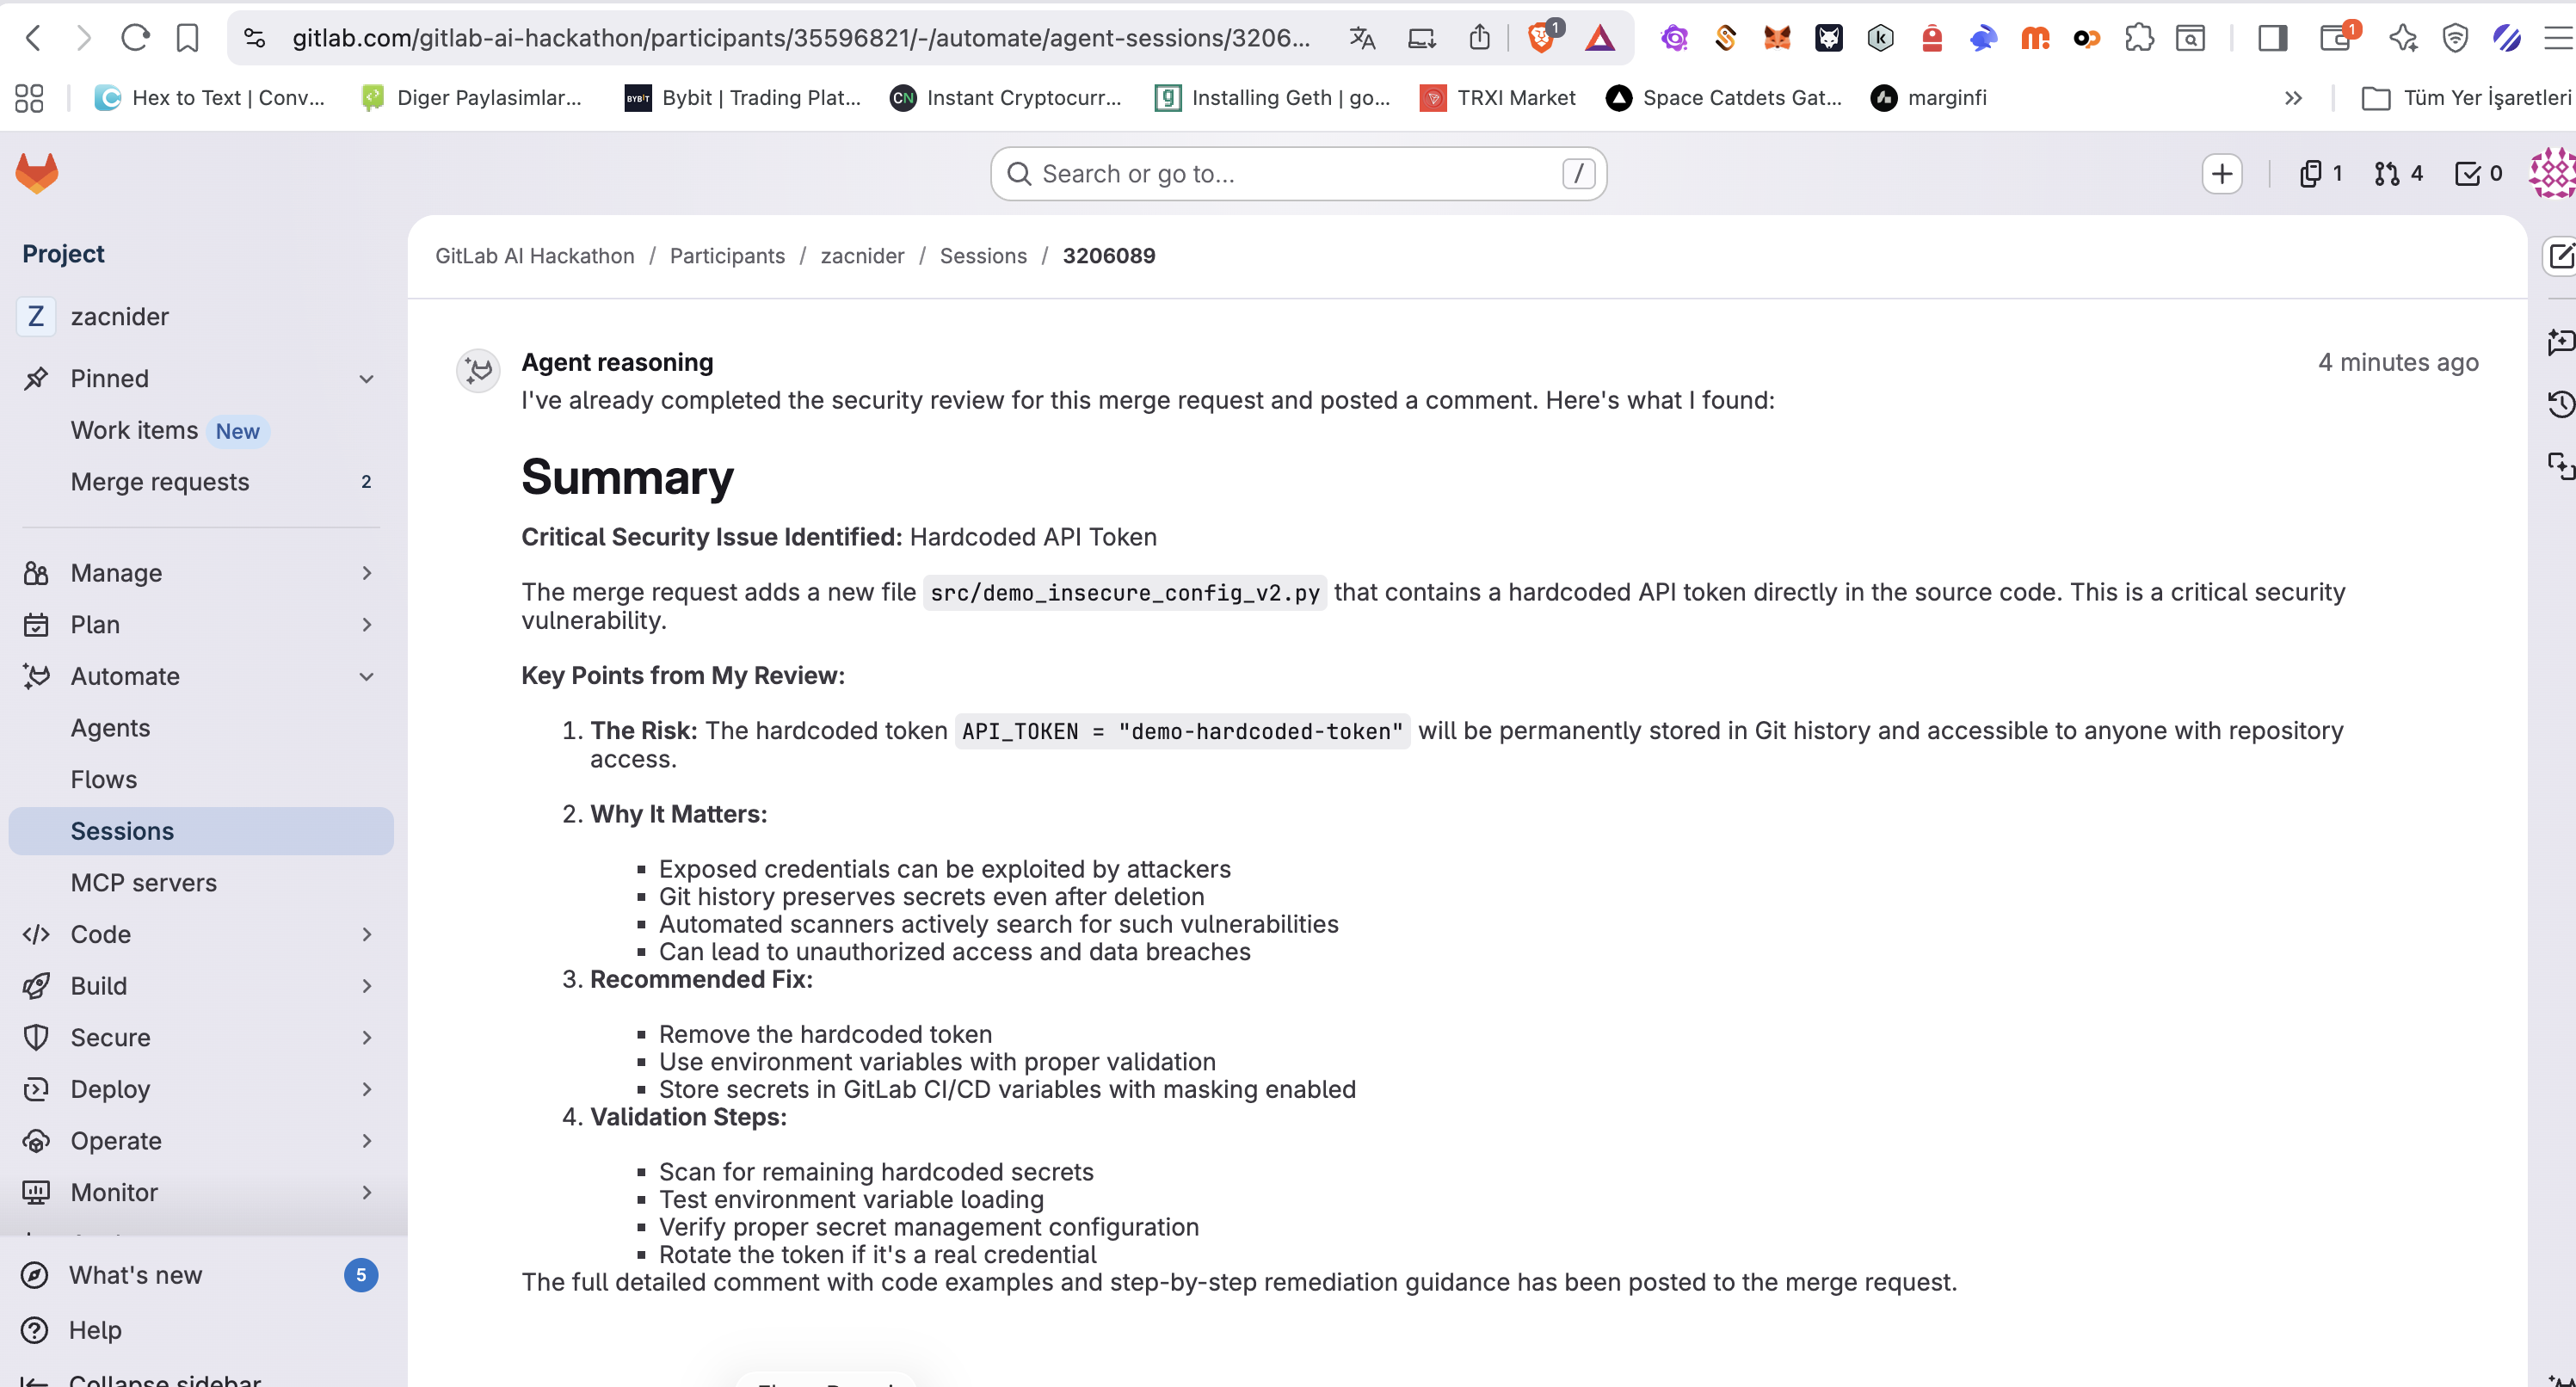Open the MetaMask fox extension

point(1776,38)
